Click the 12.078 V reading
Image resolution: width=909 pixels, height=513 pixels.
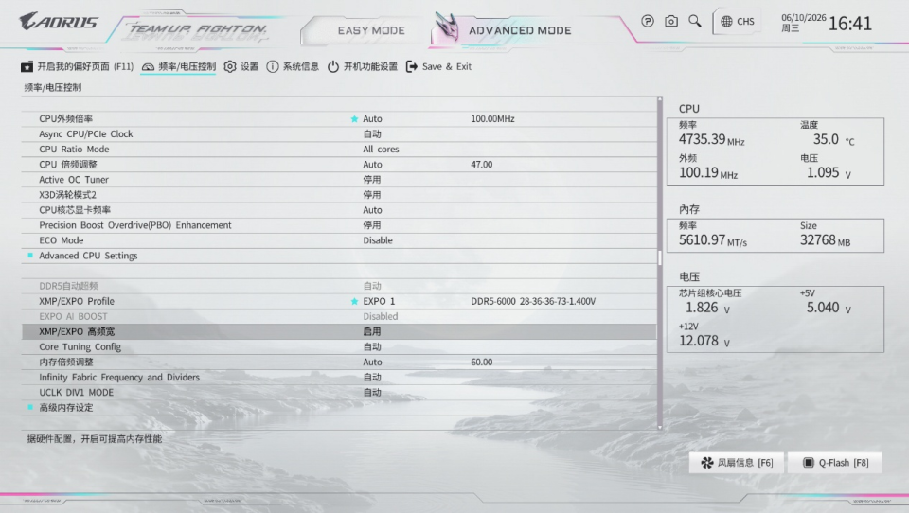click(704, 341)
